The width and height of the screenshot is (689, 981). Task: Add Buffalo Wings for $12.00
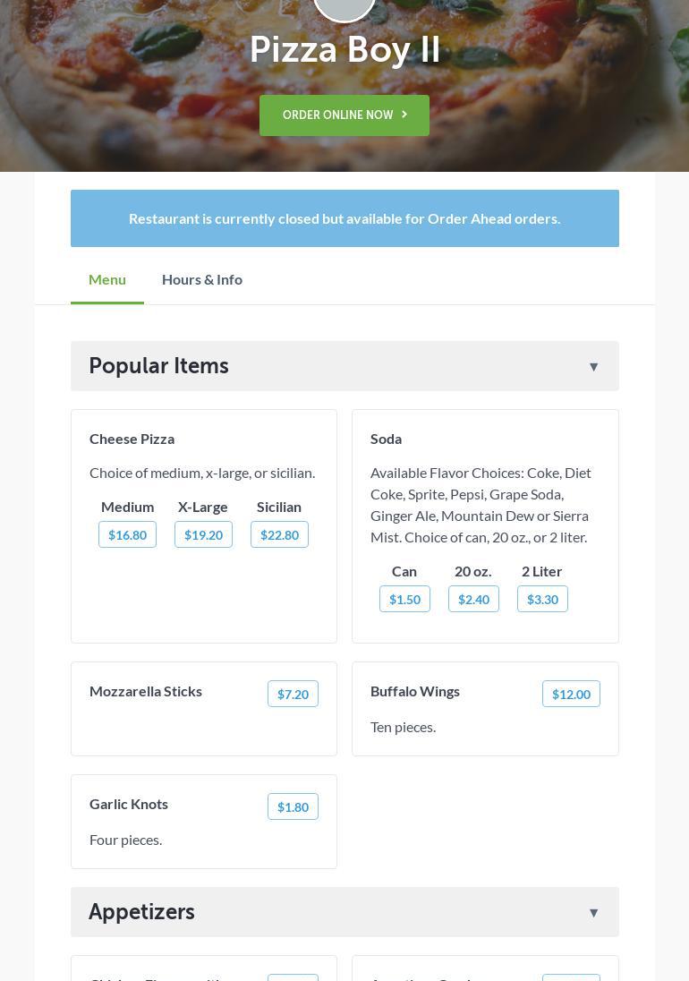pyautogui.click(x=571, y=694)
